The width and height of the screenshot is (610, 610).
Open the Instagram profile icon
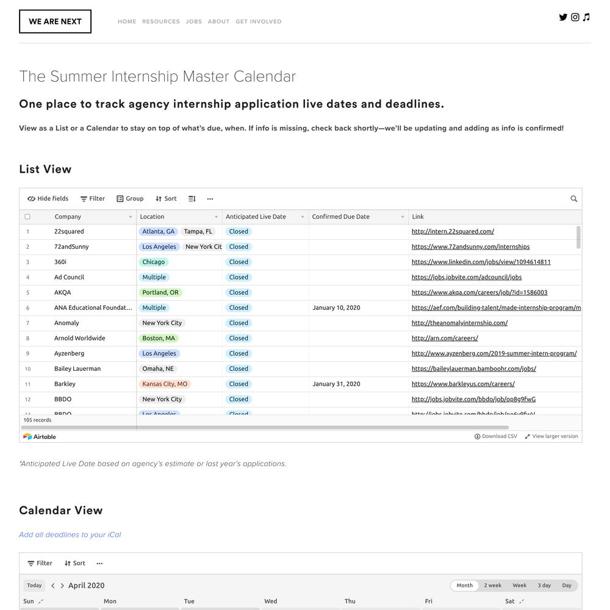(575, 17)
